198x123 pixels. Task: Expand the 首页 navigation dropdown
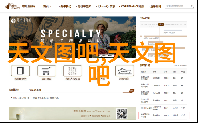pos(47,6)
